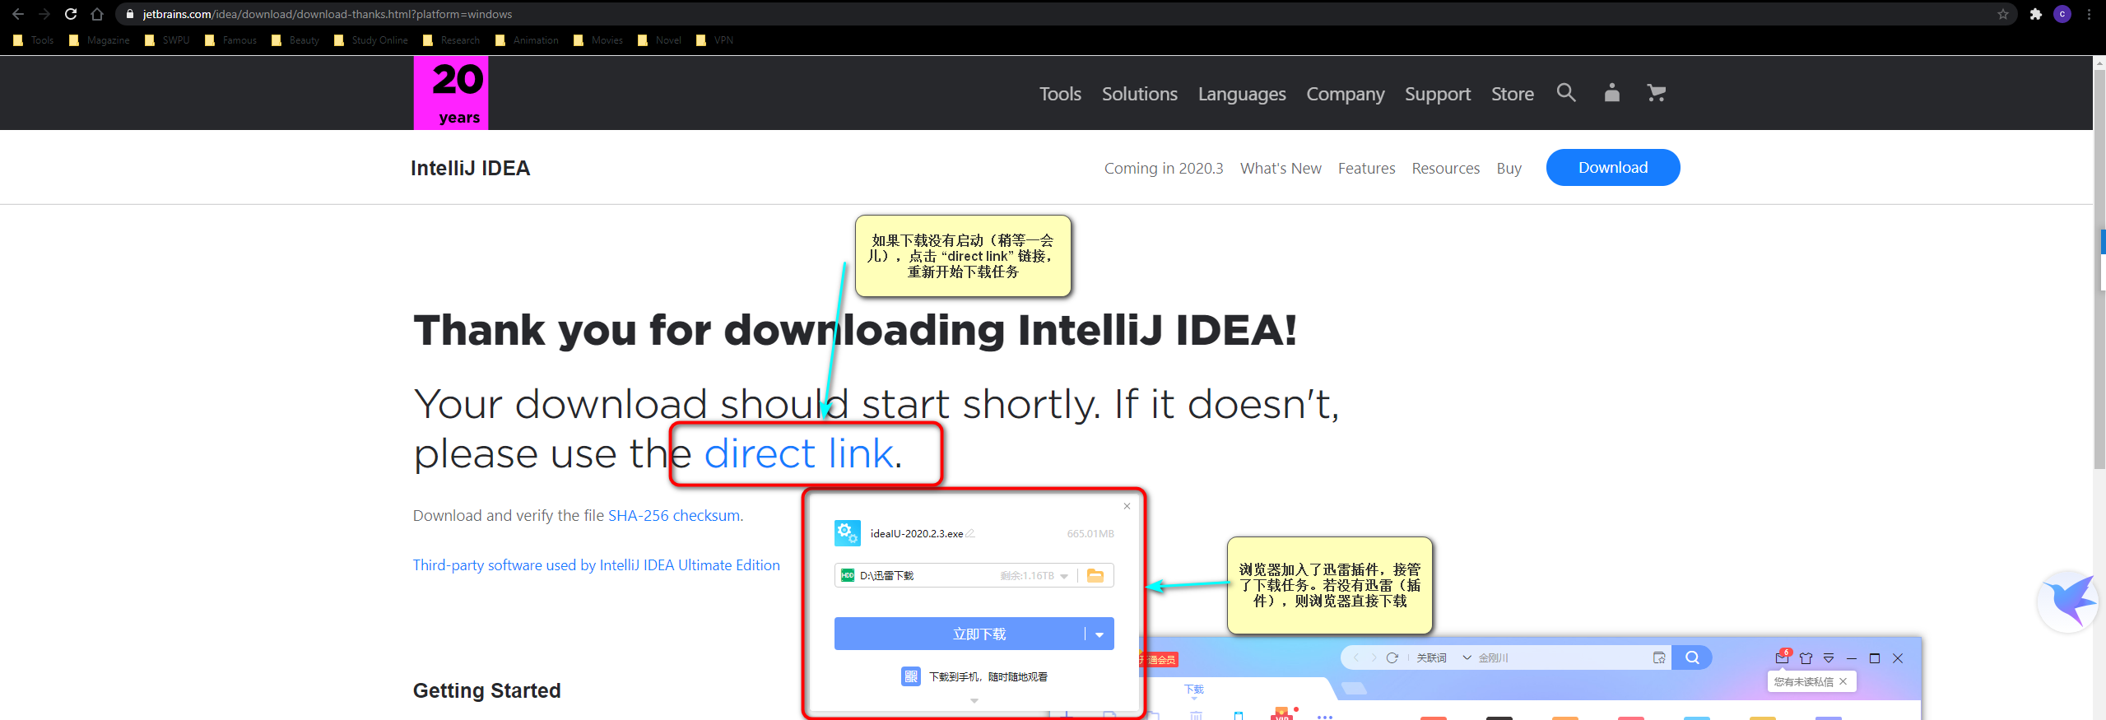Close the Xunlei download dialog
The width and height of the screenshot is (2106, 720).
click(x=1127, y=506)
